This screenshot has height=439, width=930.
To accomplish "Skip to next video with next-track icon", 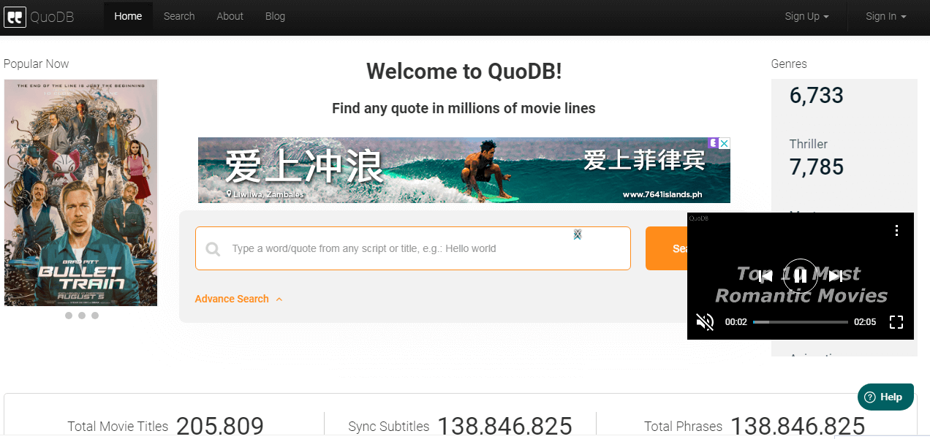I will (x=835, y=275).
